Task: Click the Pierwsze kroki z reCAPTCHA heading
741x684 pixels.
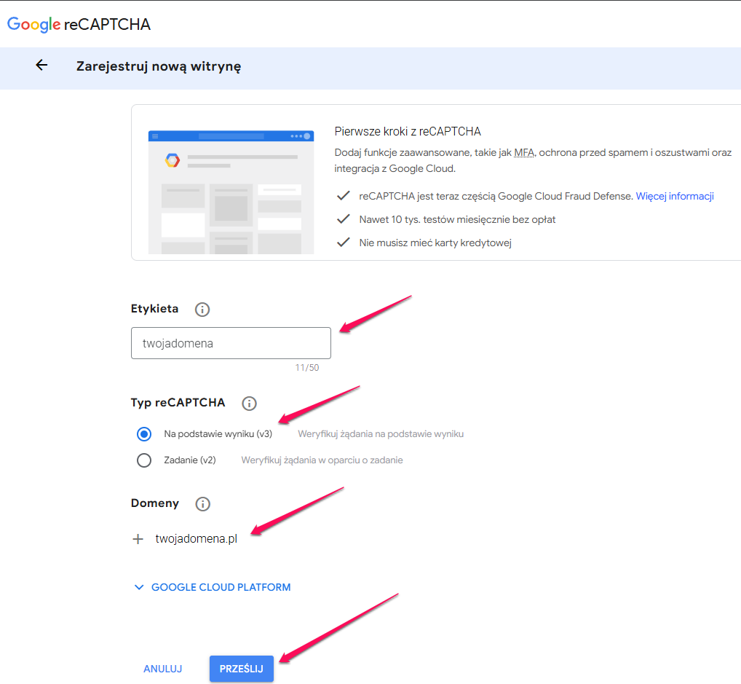Action: click(x=408, y=131)
